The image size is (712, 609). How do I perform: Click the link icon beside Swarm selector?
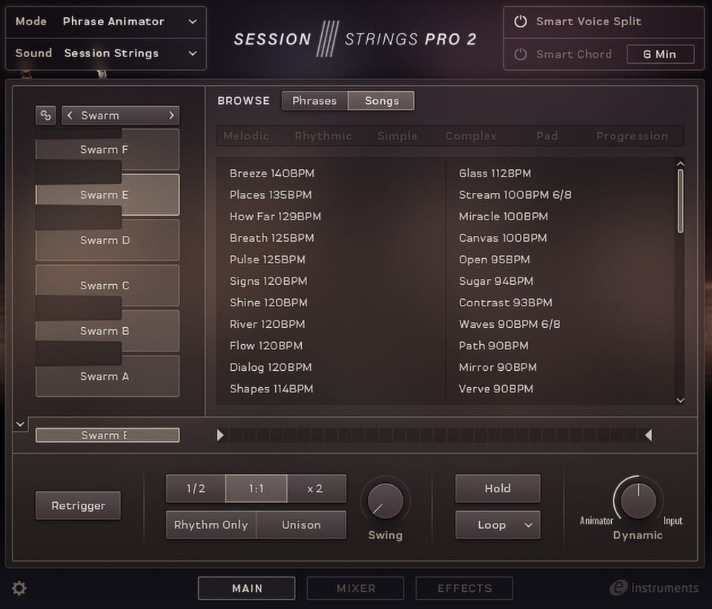coord(46,115)
